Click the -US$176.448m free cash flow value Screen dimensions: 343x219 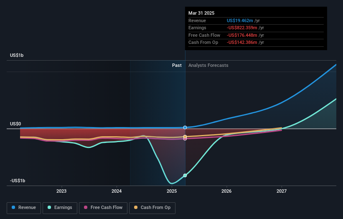(242, 35)
